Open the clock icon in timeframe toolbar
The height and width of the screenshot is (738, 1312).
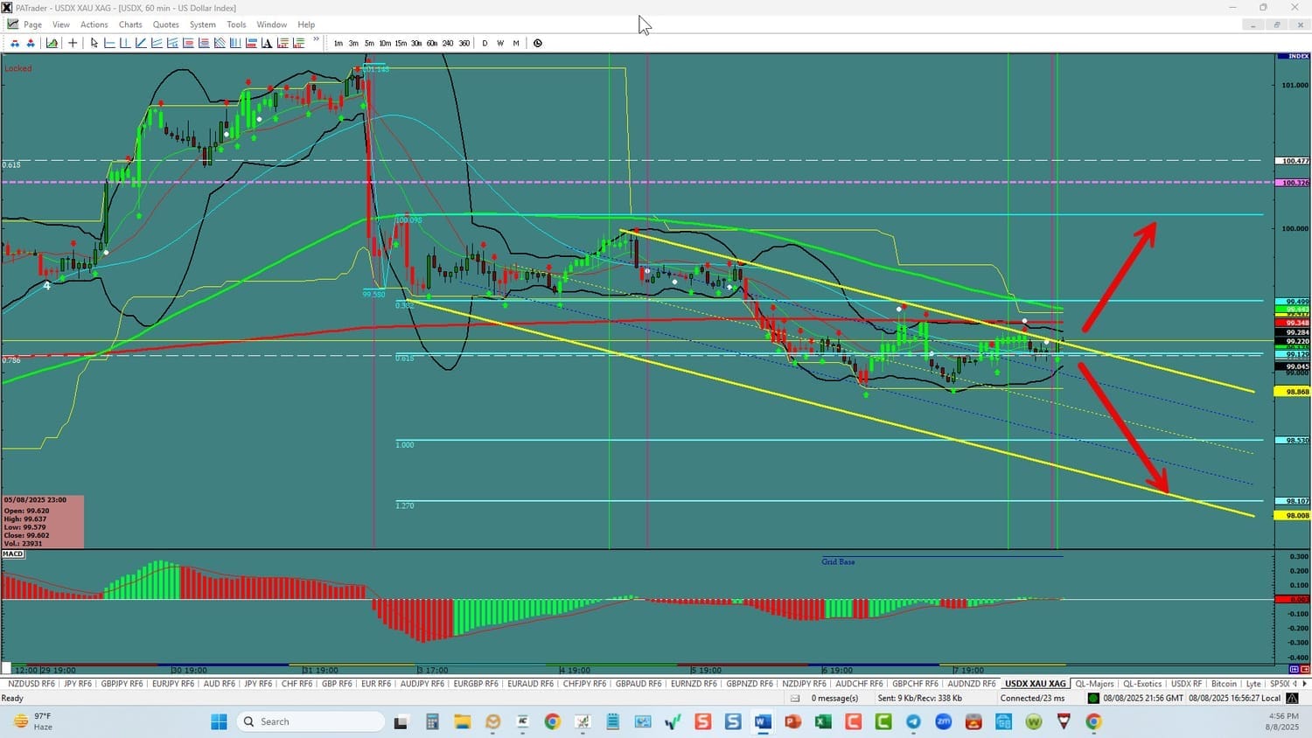click(x=538, y=43)
